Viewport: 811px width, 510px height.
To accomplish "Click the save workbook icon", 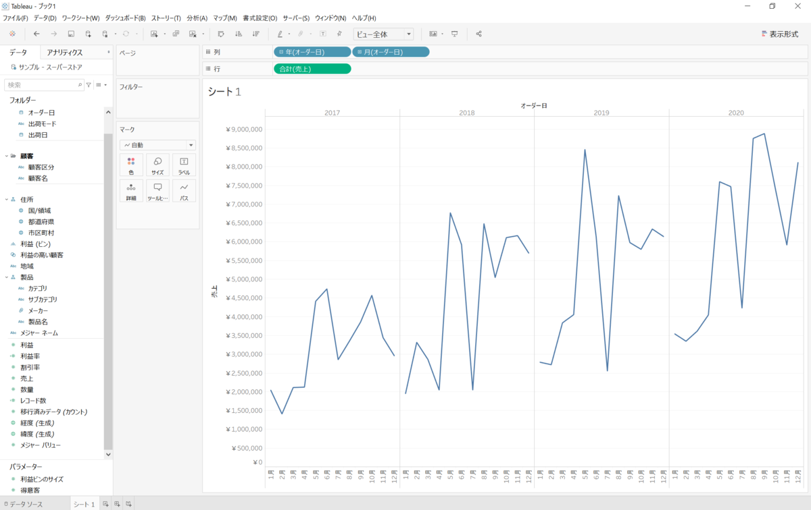I will click(71, 34).
